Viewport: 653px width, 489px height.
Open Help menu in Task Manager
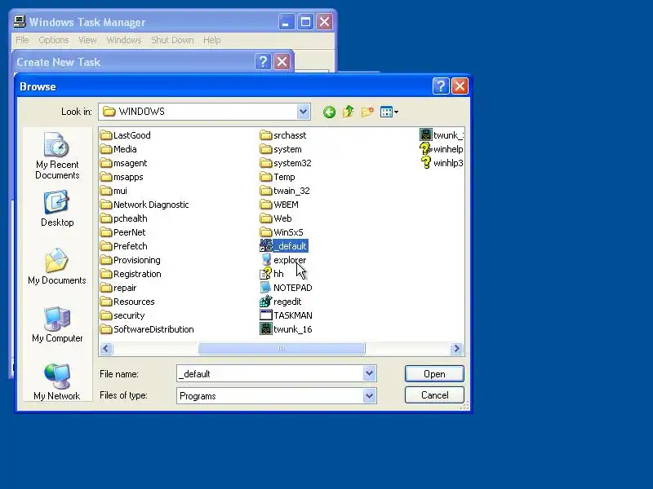[x=211, y=40]
